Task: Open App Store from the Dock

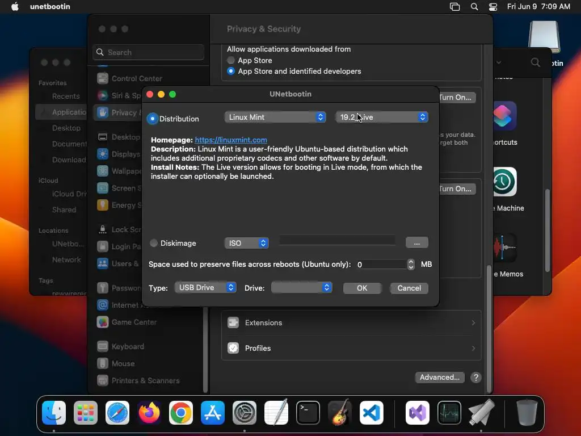Action: coord(213,413)
